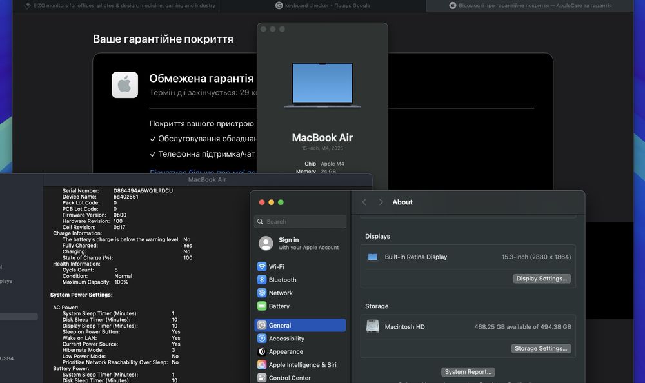Click Обмежена гарантія title
Viewport: 645px width, 383px height.
pyautogui.click(x=201, y=78)
